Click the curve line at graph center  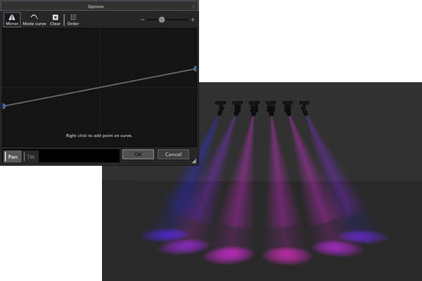[99, 87]
